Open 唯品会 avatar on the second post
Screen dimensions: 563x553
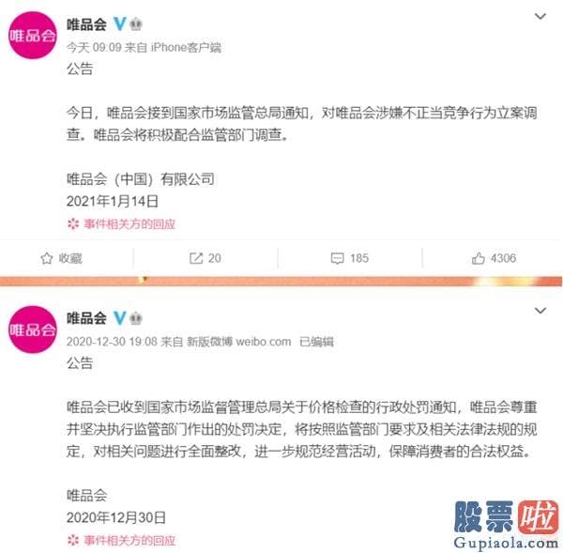point(33,330)
